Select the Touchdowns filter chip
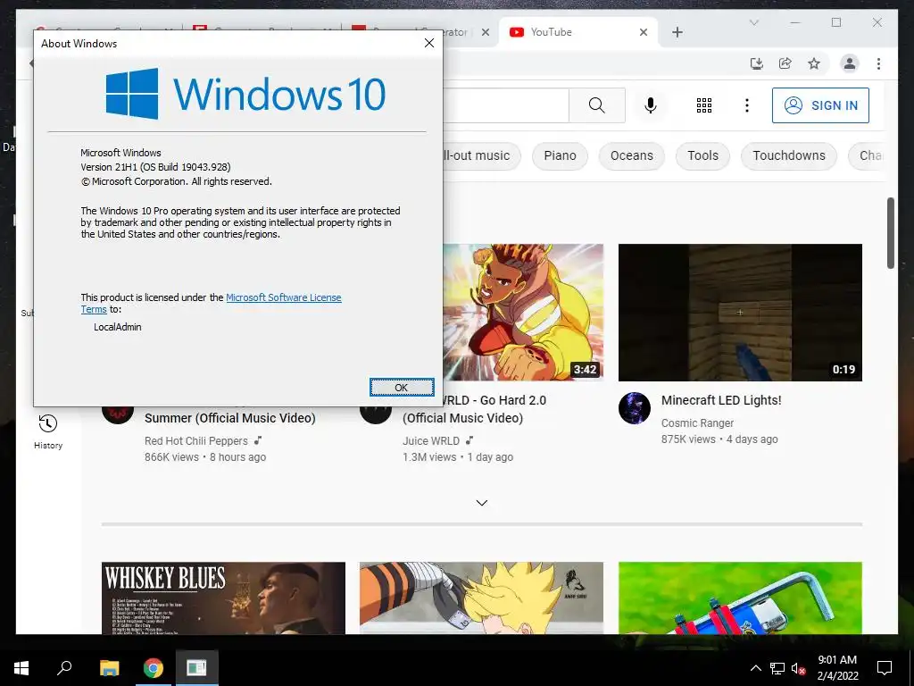 (789, 155)
